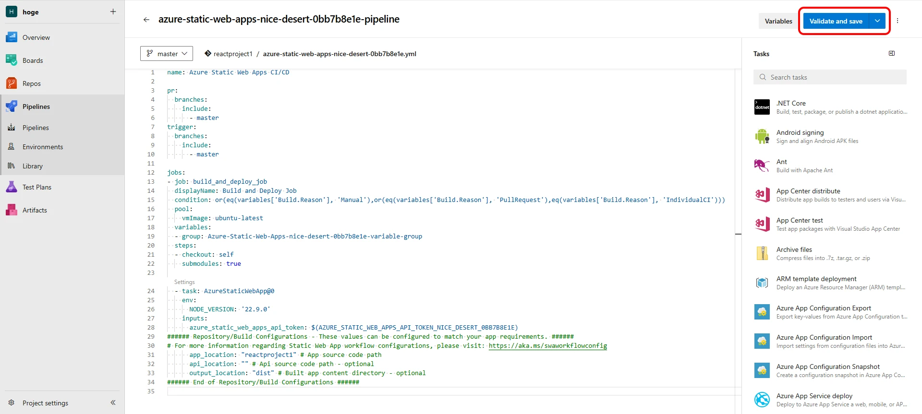Click the back arrow beside pipeline name
Image resolution: width=922 pixels, height=414 pixels.
click(x=146, y=20)
